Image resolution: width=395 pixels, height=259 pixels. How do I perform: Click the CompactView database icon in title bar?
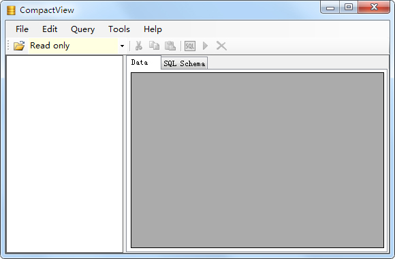(x=11, y=10)
